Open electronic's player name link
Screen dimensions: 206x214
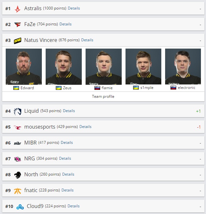point(187,88)
